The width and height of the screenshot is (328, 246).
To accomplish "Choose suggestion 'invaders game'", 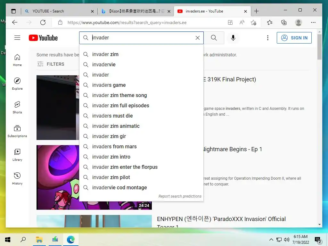I will (x=141, y=85).
